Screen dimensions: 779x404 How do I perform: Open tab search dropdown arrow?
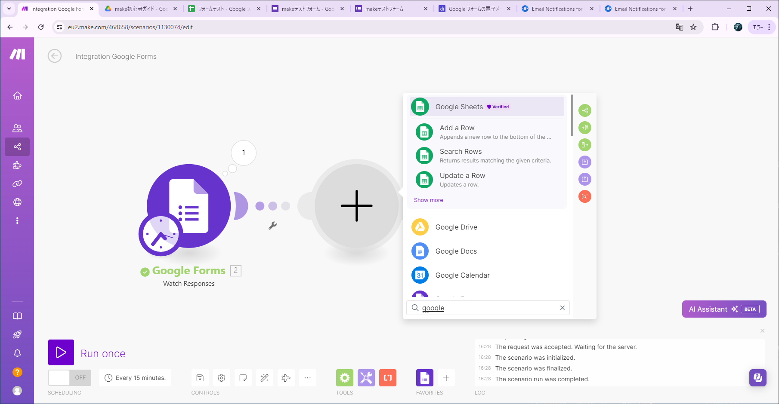pos(9,9)
